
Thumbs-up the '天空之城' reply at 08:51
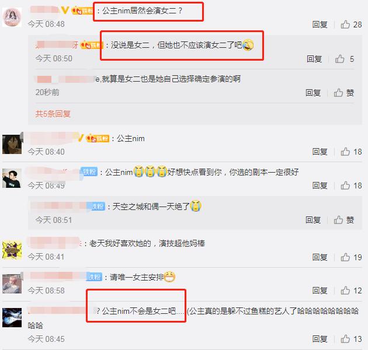coord(344,220)
